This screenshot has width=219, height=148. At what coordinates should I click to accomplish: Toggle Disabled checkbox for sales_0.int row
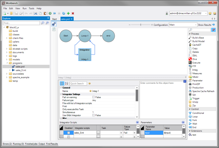point(69,133)
